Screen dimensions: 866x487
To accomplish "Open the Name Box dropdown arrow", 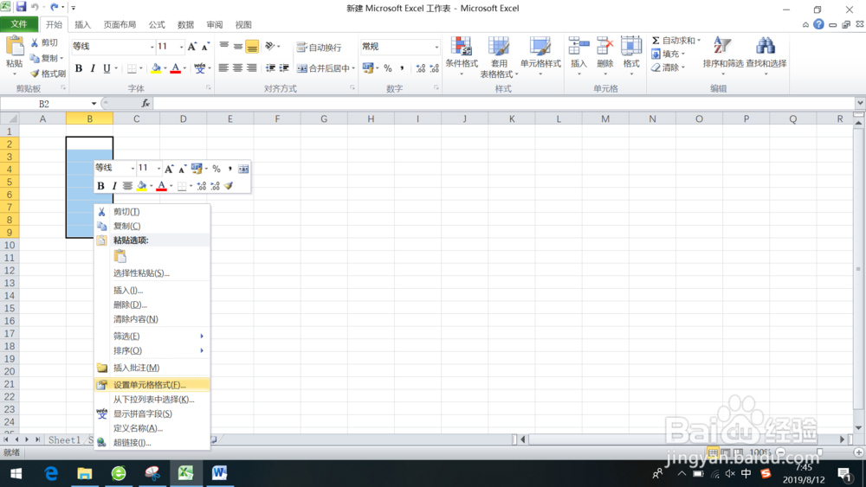I will click(x=94, y=104).
